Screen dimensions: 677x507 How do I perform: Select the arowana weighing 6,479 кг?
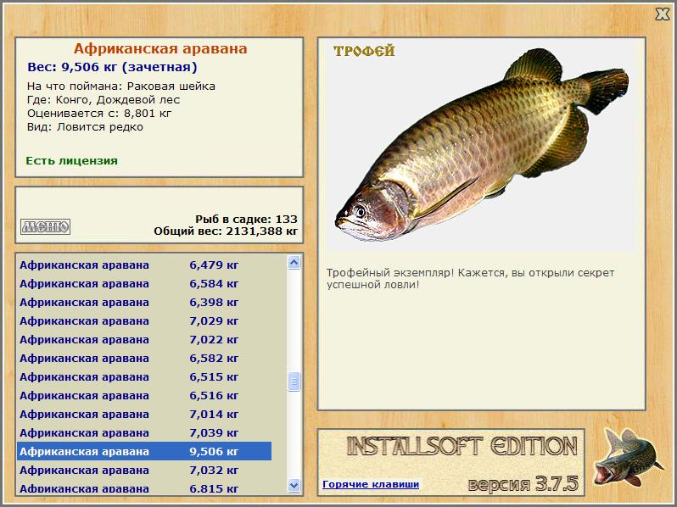pyautogui.click(x=144, y=265)
